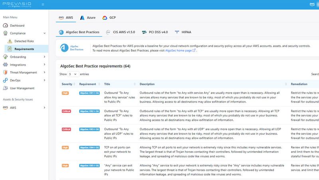Screen dimensions: 319x180
Task: Click title 'TCP on all ports can exit'
Action: [x=117, y=152]
